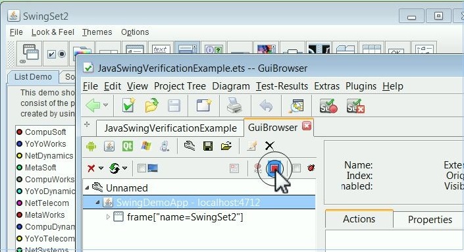Click the magnifier search icon in main toolbar
This screenshot has height=252, width=464.
pos(296,106)
